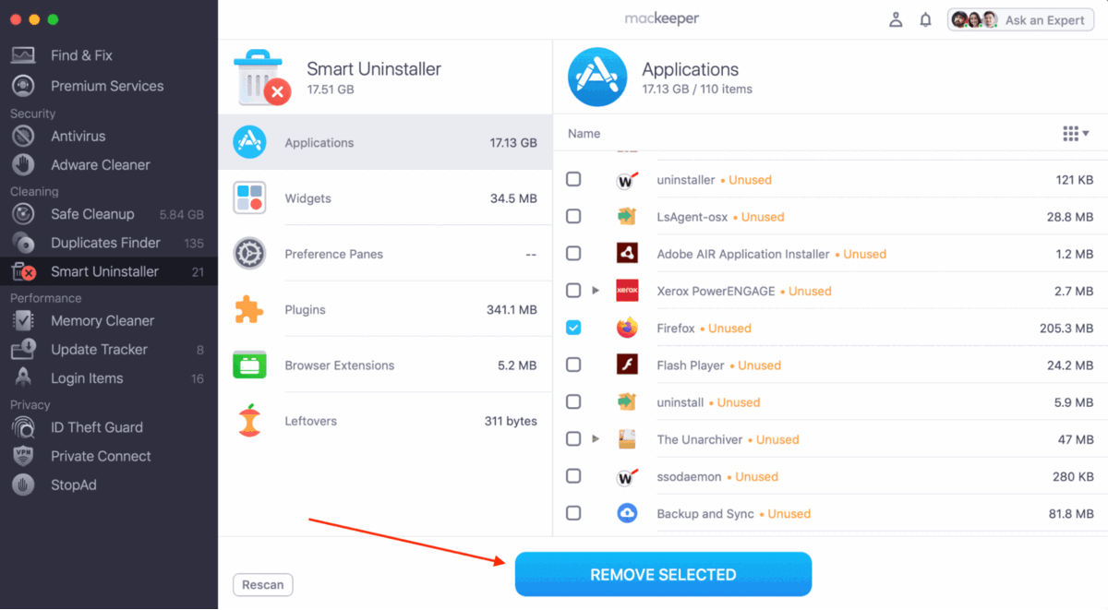Expand The Unarchiver disclosure triangle

(596, 439)
